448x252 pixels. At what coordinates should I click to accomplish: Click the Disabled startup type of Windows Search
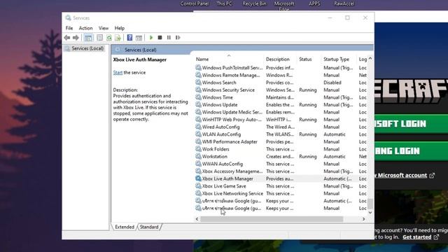[x=332, y=83]
